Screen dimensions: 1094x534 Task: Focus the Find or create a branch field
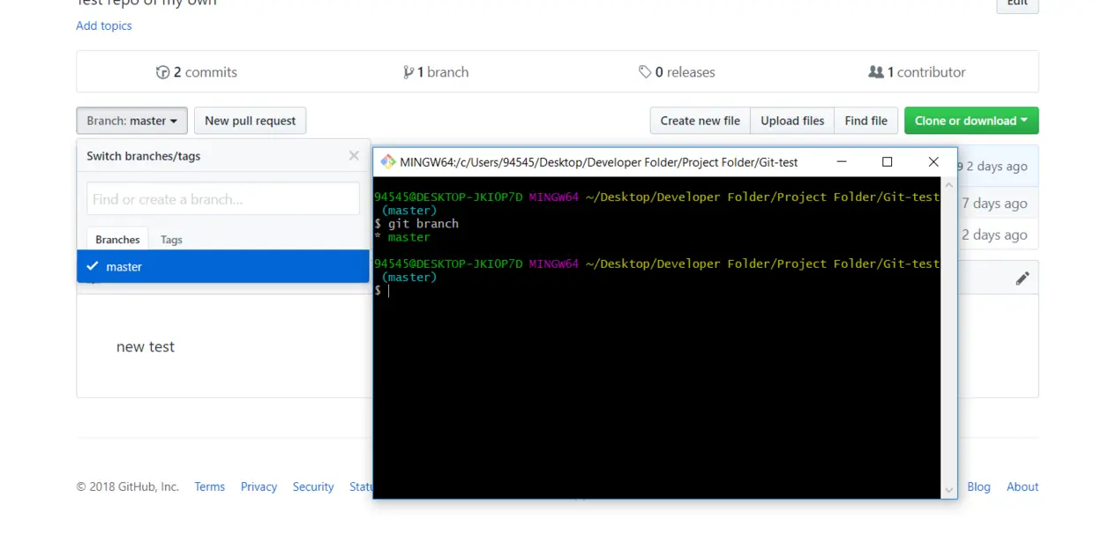[223, 199]
